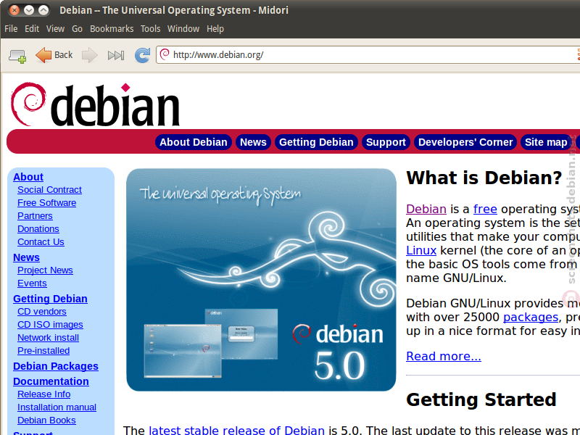The height and width of the screenshot is (435, 580).
Task: Open the Contact Us link
Action: (x=41, y=242)
